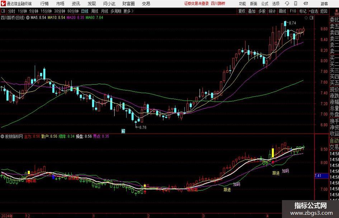Click the 四川路桥(日线) chart title
Image resolution: width=339 pixels, height=218 pixels.
pos(13,18)
